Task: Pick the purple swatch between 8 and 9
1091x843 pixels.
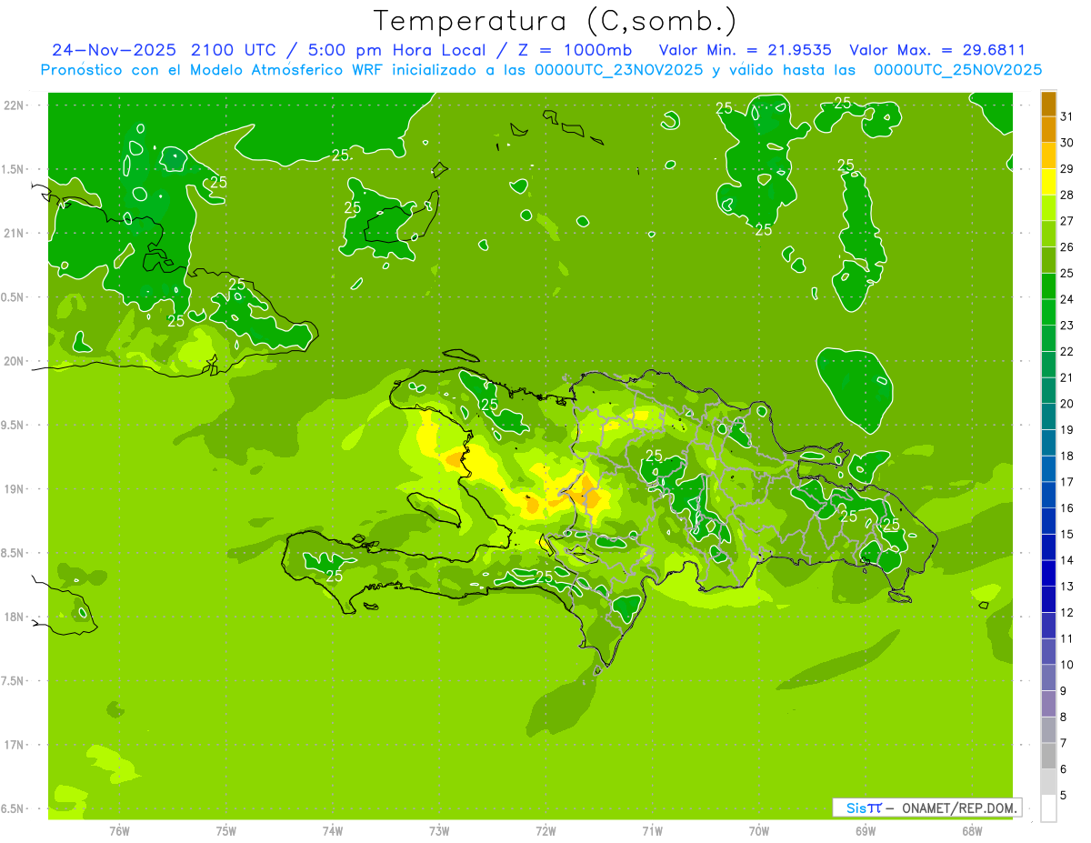Action: tap(1048, 704)
